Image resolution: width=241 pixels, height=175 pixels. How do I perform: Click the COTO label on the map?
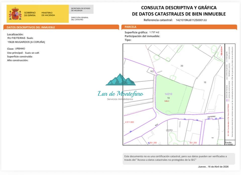pos(169,130)
